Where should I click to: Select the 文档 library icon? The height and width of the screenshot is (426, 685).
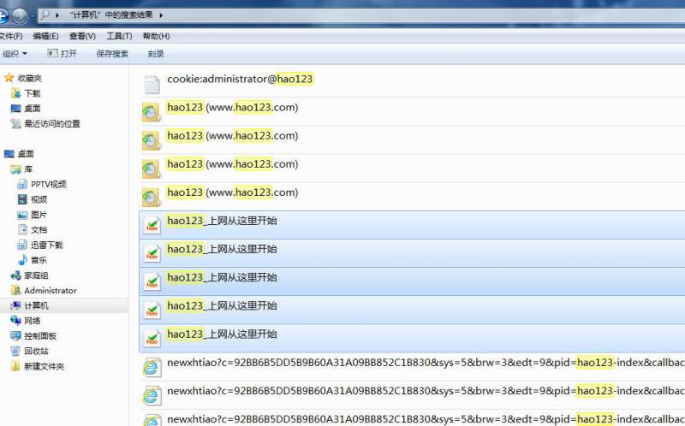(x=22, y=229)
